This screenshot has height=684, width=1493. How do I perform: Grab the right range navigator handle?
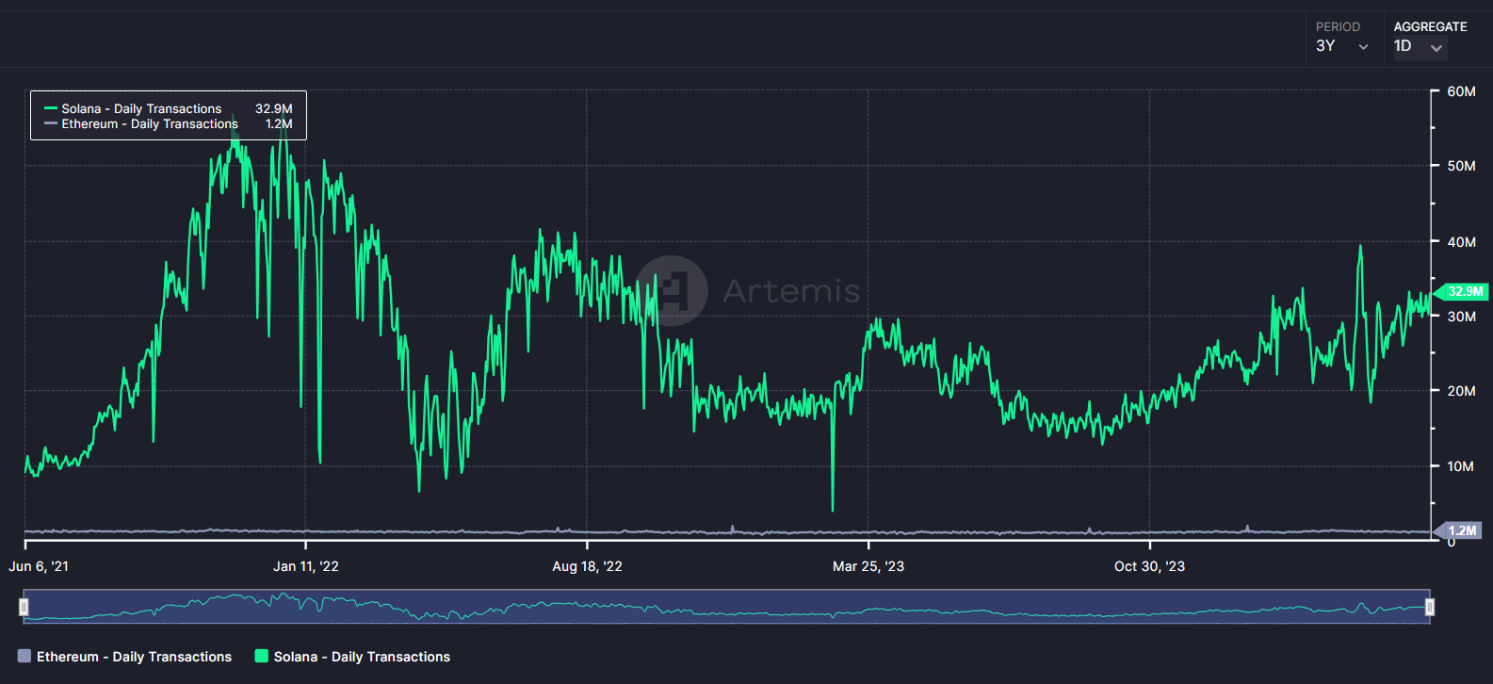[x=1430, y=607]
